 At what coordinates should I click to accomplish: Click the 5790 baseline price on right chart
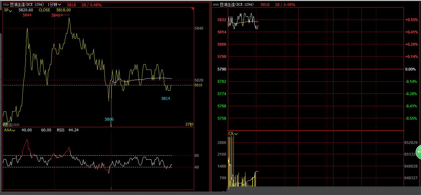(x=222, y=69)
